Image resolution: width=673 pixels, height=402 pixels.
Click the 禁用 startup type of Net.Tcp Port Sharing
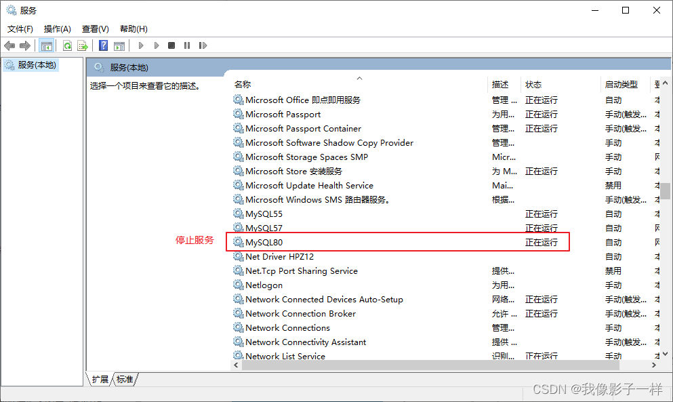click(613, 271)
